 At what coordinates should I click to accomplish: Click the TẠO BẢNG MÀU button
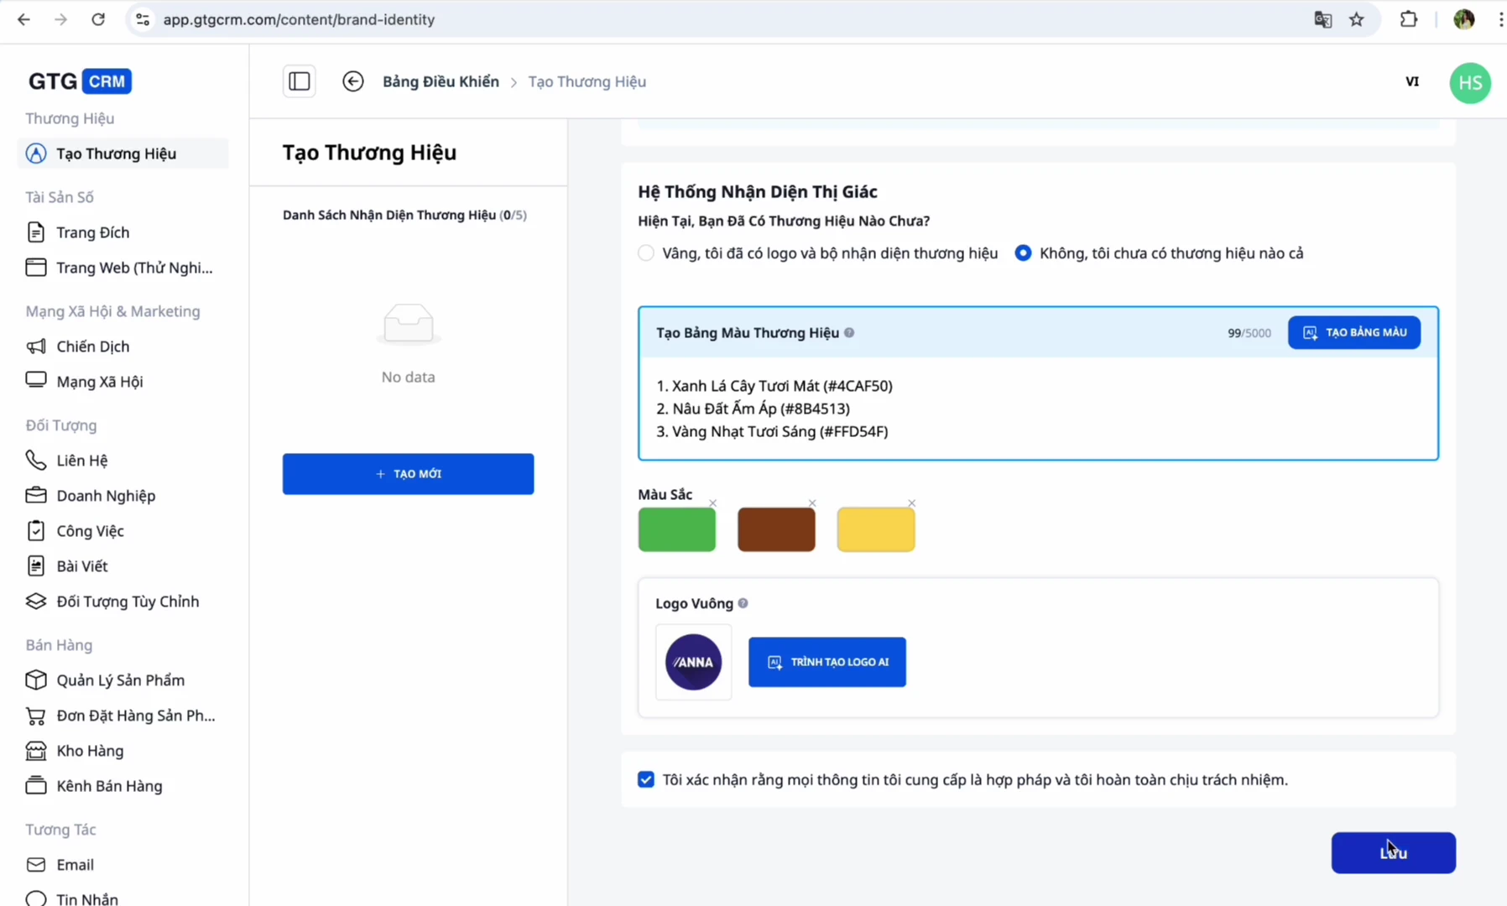click(x=1353, y=333)
